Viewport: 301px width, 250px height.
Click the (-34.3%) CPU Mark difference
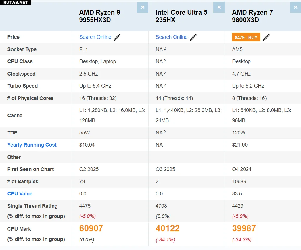(x=242, y=240)
